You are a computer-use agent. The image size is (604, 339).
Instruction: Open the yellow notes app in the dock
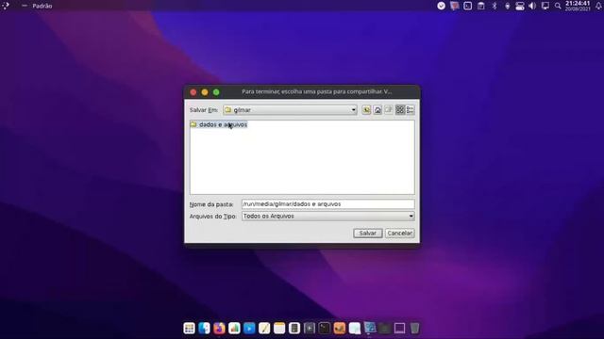pos(279,329)
